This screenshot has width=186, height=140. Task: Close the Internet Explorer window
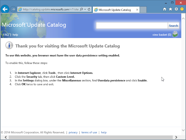(181, 3)
